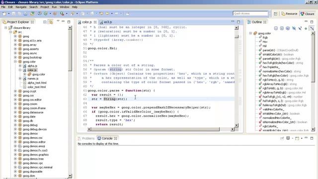Click Display Selected Console icon

(288, 138)
